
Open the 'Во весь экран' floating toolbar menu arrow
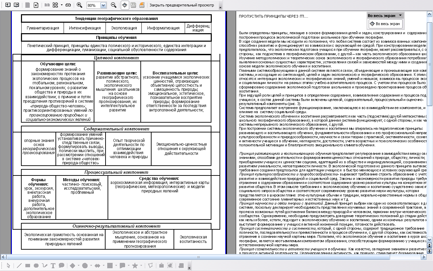click(x=401, y=15)
